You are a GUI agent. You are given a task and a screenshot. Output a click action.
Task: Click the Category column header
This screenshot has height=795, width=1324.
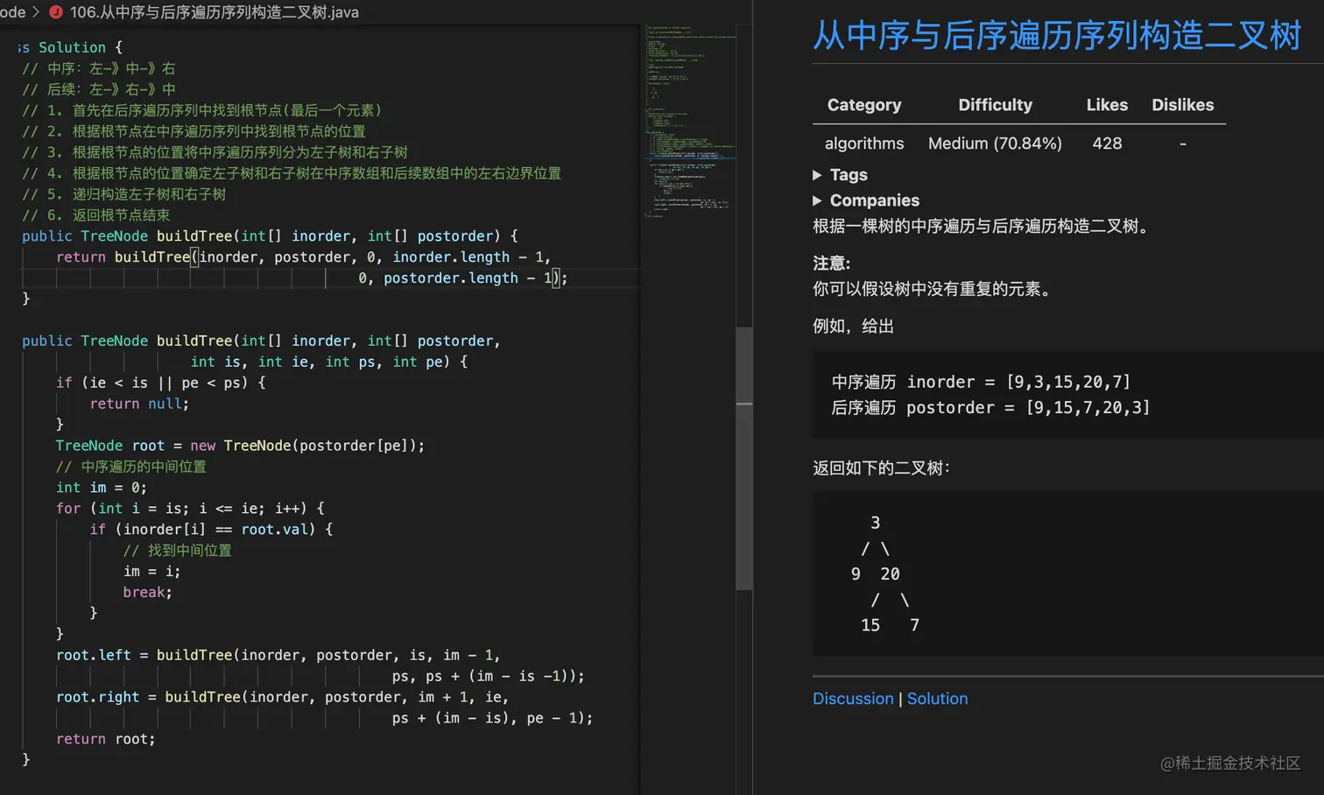click(x=864, y=105)
